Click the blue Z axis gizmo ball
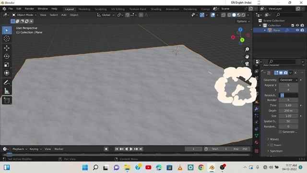The height and width of the screenshot is (173, 307). click(x=240, y=30)
